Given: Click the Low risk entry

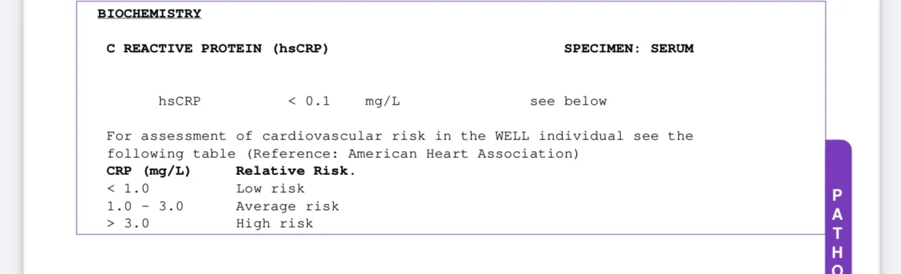Looking at the screenshot, I should point(270,189).
